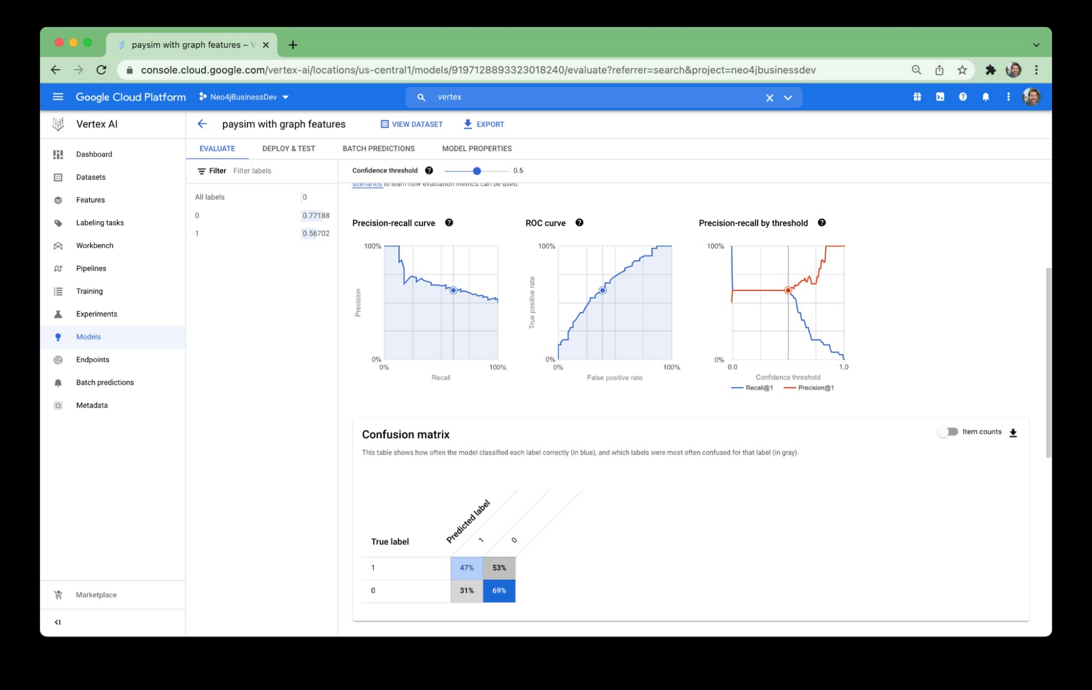Follow the scenarios link

click(x=367, y=185)
